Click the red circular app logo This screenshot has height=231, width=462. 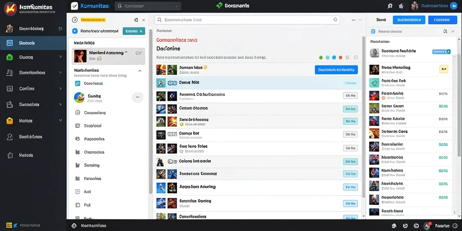pos(10,8)
